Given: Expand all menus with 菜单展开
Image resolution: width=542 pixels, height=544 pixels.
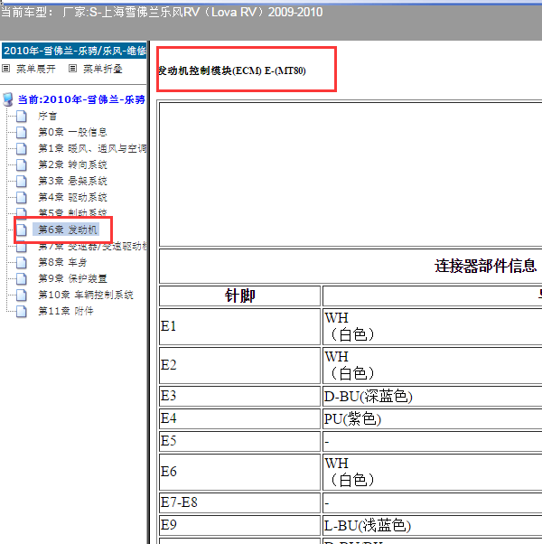Looking at the screenshot, I should 36,69.
